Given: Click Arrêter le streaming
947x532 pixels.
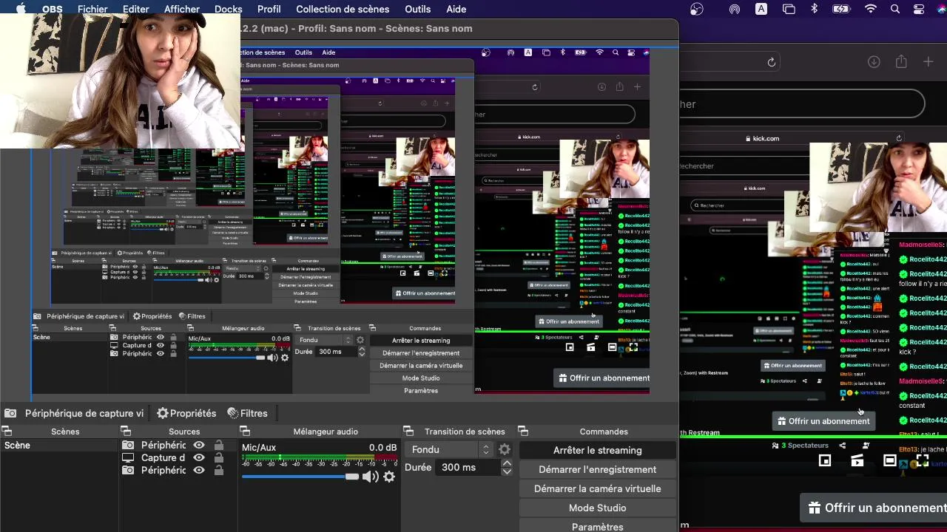Looking at the screenshot, I should pyautogui.click(x=598, y=450).
